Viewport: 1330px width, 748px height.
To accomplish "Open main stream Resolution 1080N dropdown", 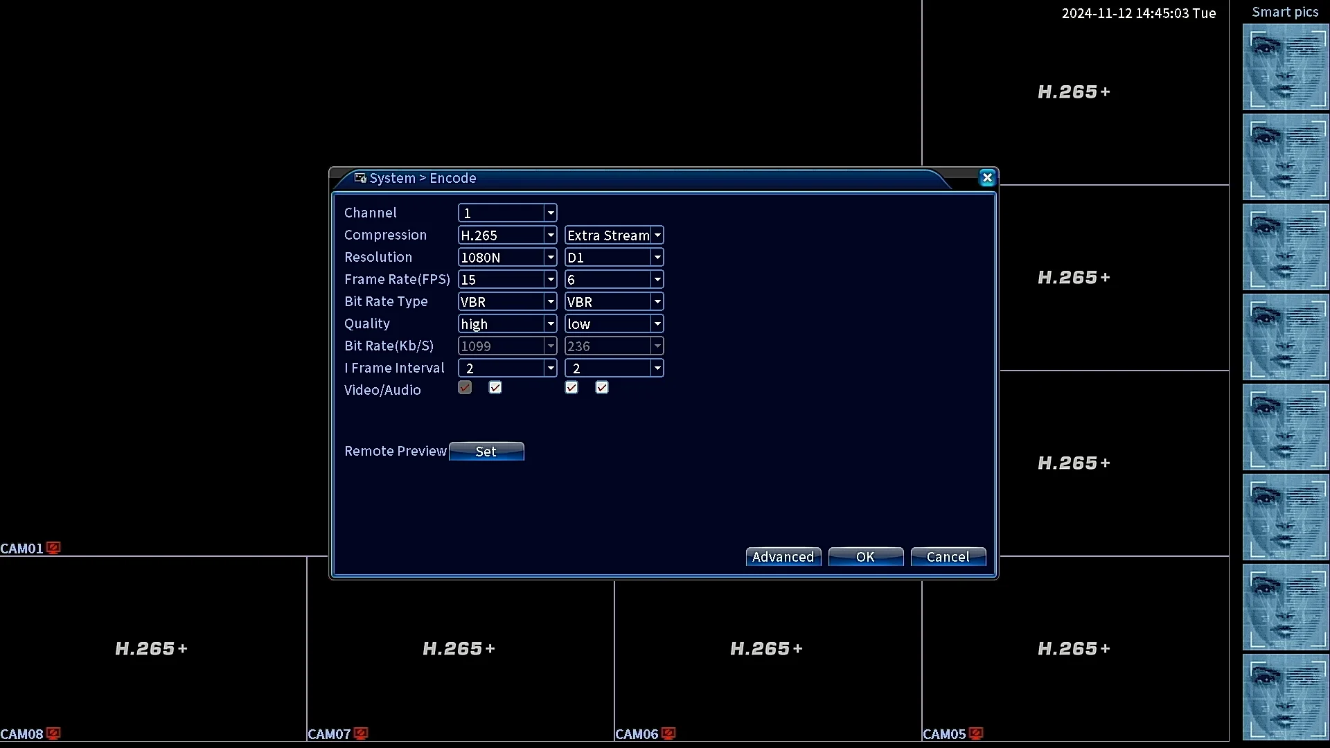I will (551, 258).
